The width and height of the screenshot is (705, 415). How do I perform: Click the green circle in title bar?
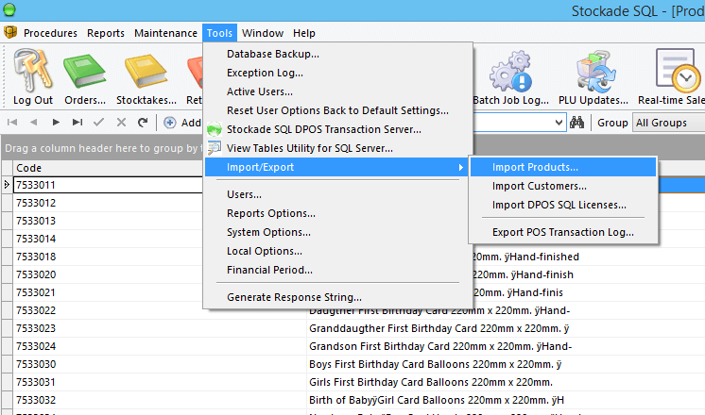(9, 9)
